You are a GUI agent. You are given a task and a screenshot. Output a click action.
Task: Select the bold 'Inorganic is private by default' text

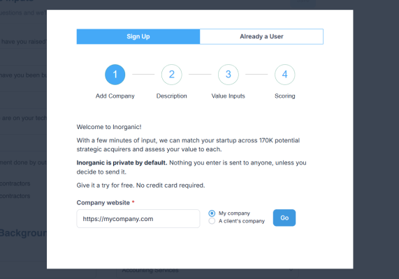(x=122, y=163)
